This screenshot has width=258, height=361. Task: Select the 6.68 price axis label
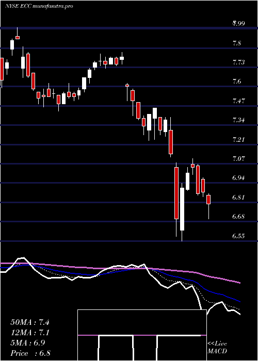239,217
